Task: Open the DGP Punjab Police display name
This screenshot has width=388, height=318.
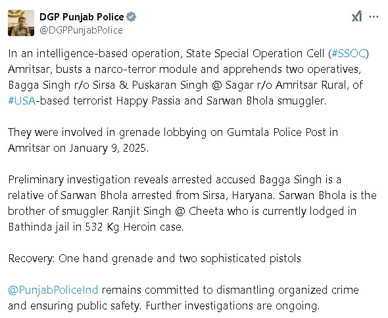Action: point(82,17)
